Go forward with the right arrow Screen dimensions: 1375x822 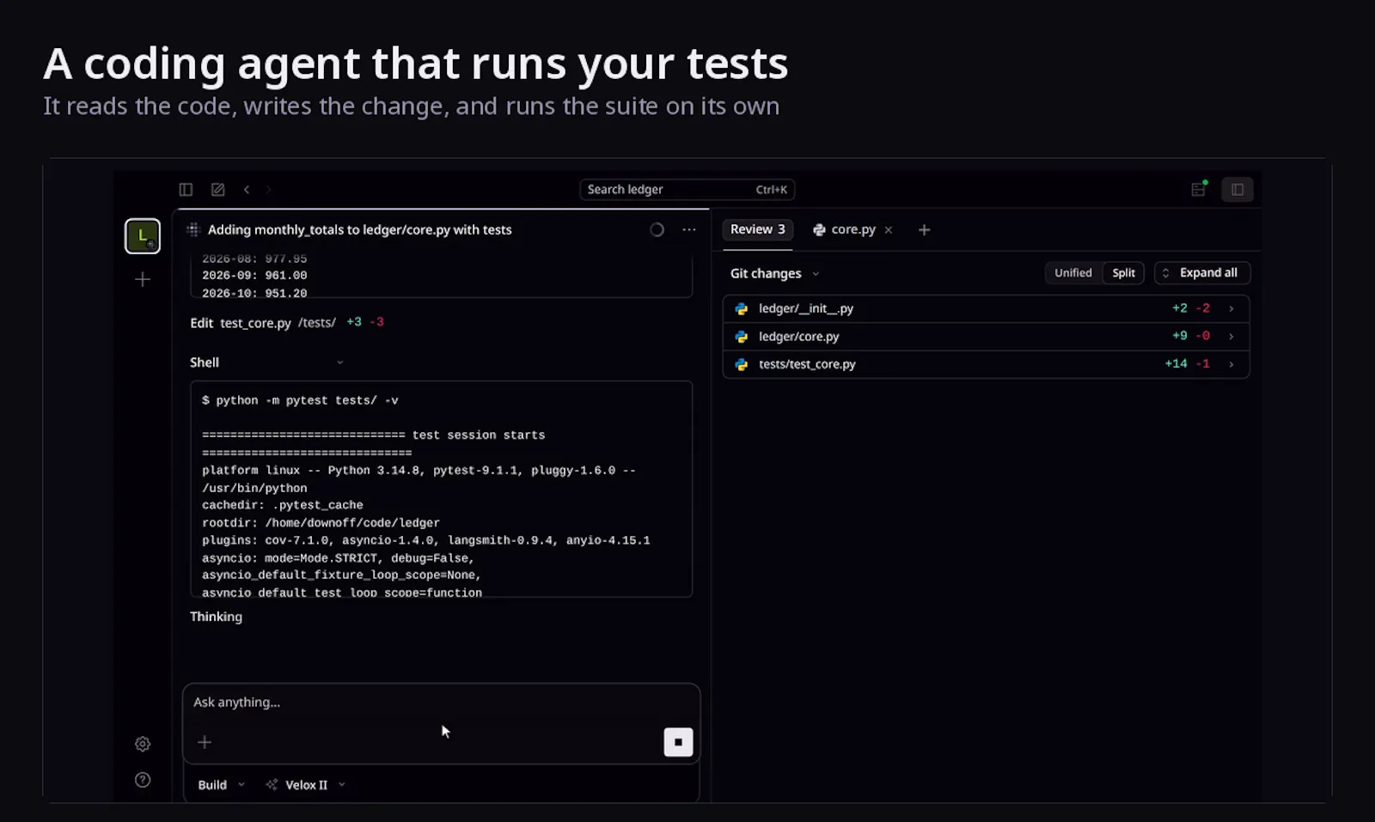pyautogui.click(x=268, y=190)
